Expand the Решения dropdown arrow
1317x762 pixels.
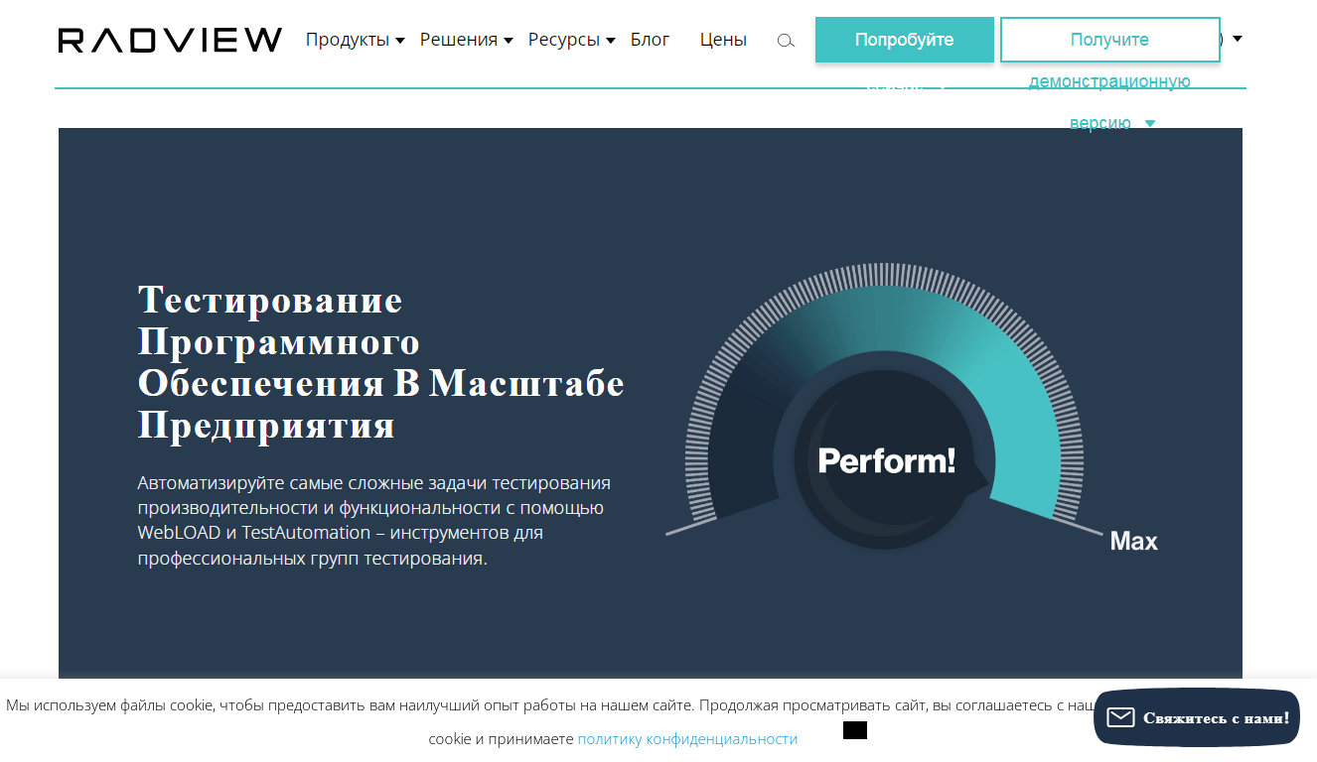tap(509, 41)
